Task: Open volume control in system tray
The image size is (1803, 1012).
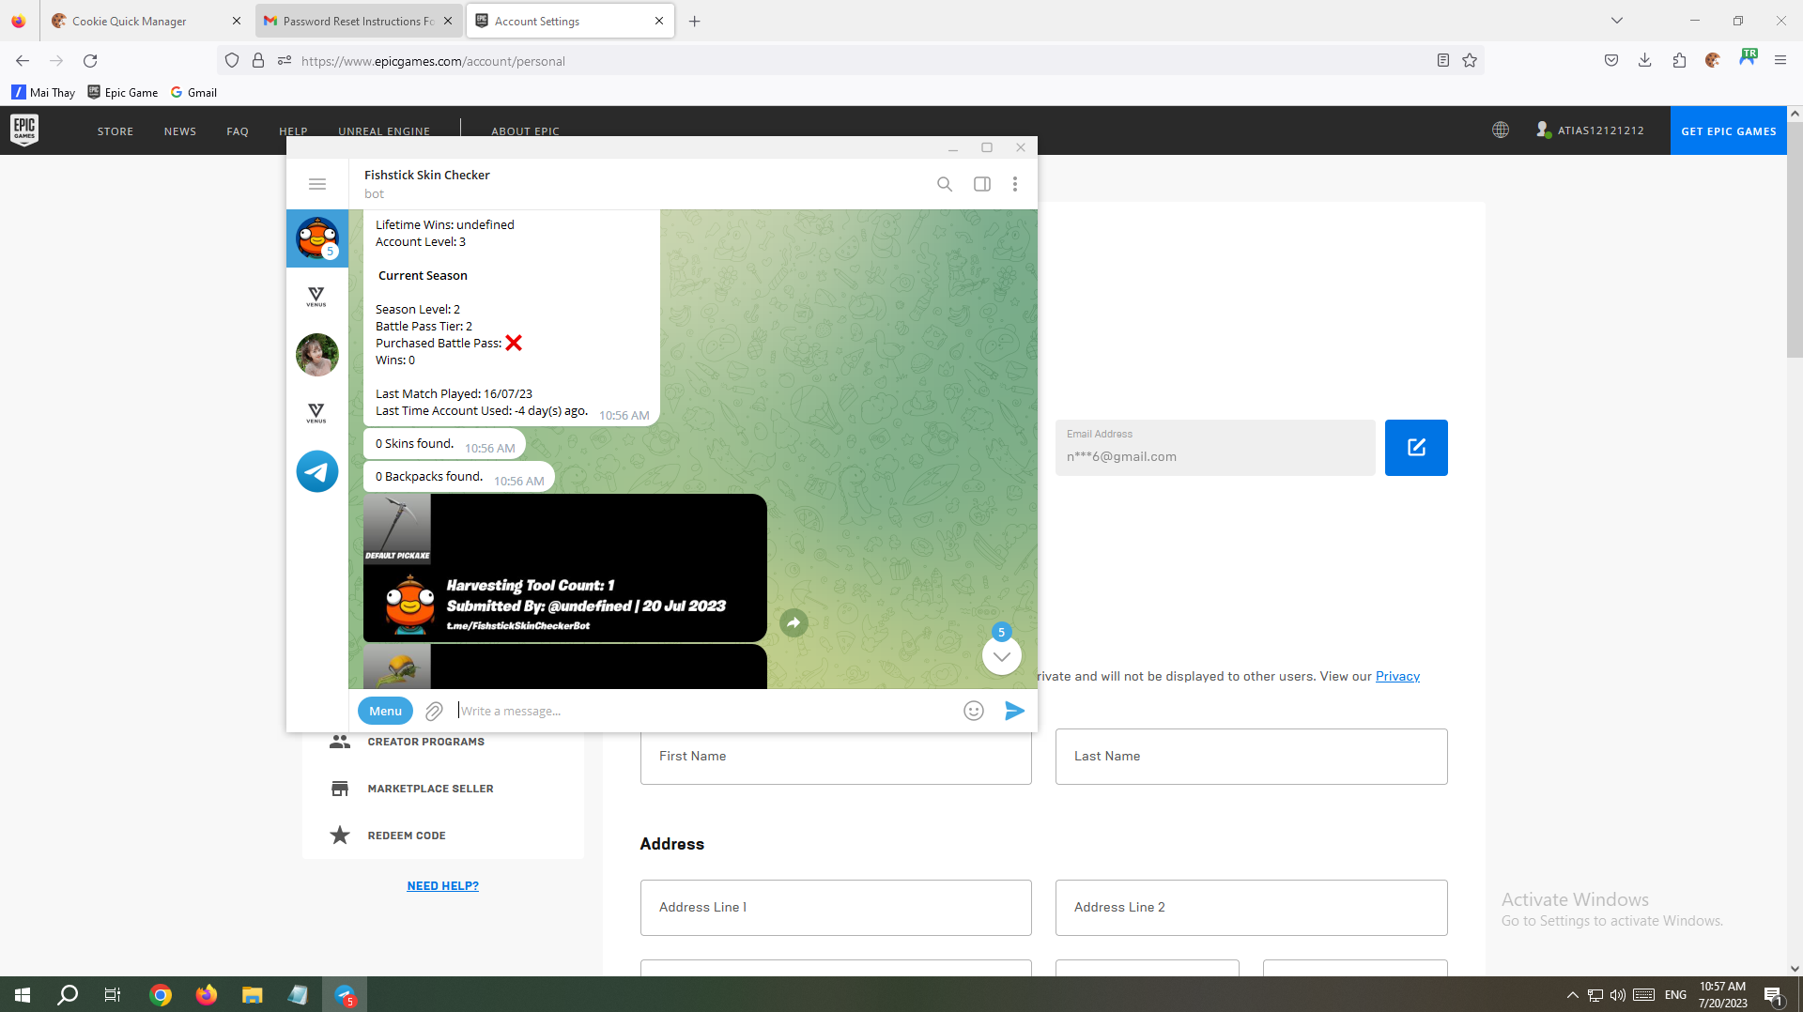Action: click(1617, 995)
